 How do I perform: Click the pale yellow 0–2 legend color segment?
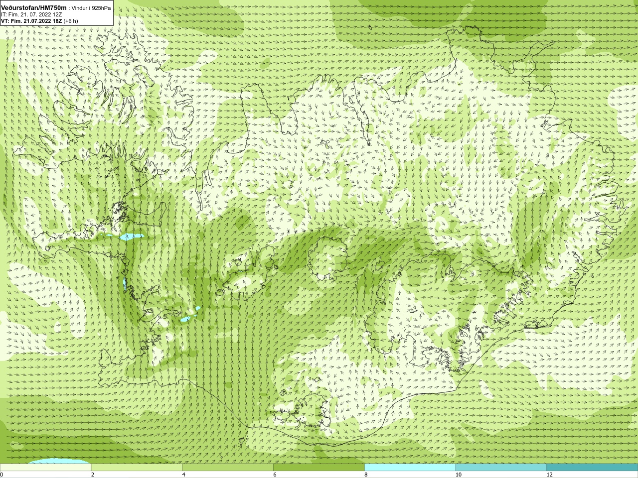[x=45, y=468]
